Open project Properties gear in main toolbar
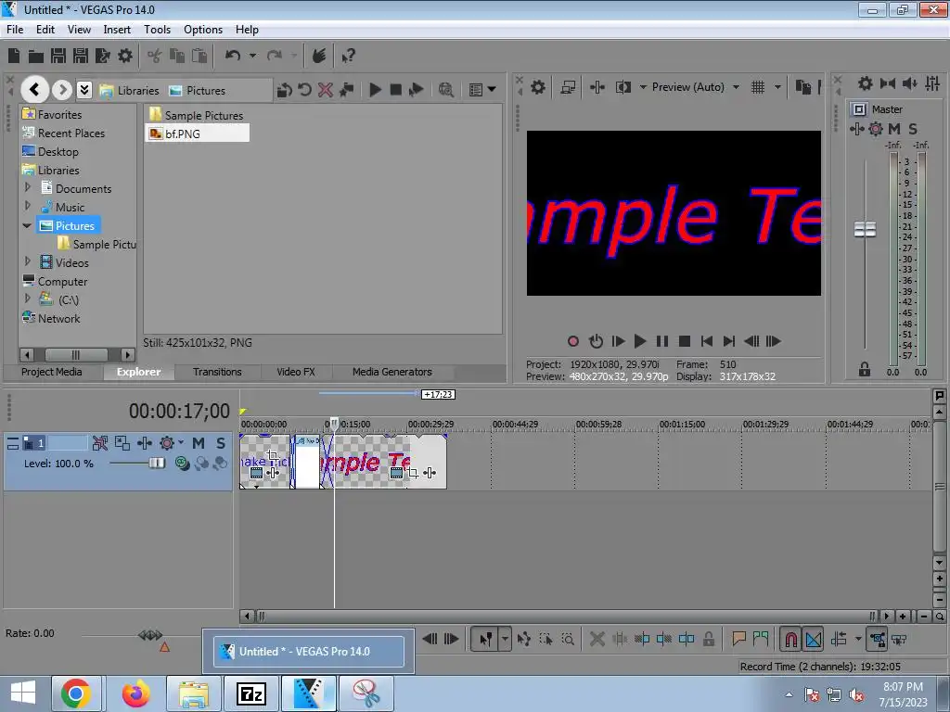950x712 pixels. [125, 56]
